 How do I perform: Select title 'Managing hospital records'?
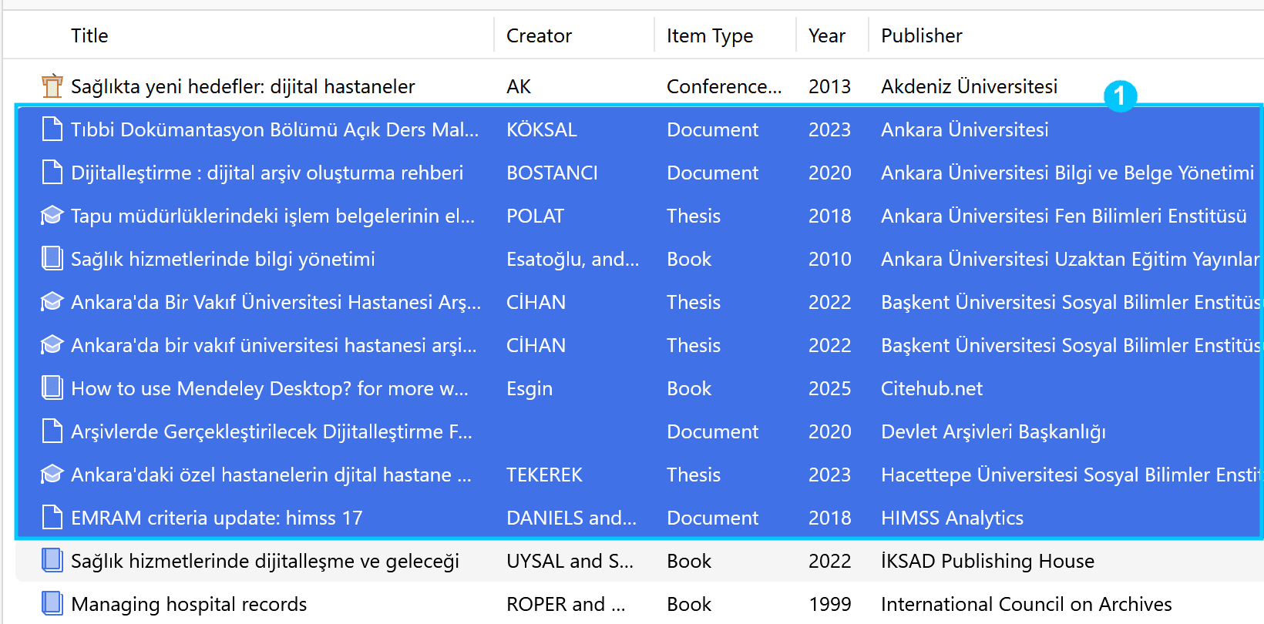pyautogui.click(x=189, y=604)
